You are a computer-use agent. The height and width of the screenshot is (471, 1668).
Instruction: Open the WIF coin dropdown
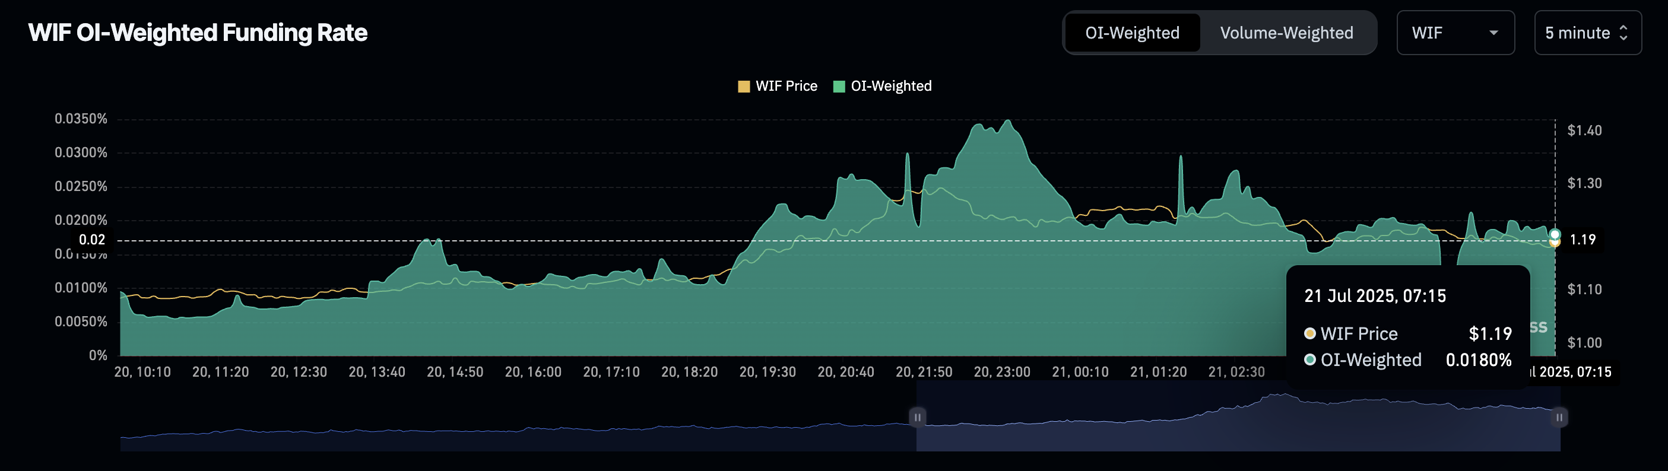coord(1454,33)
